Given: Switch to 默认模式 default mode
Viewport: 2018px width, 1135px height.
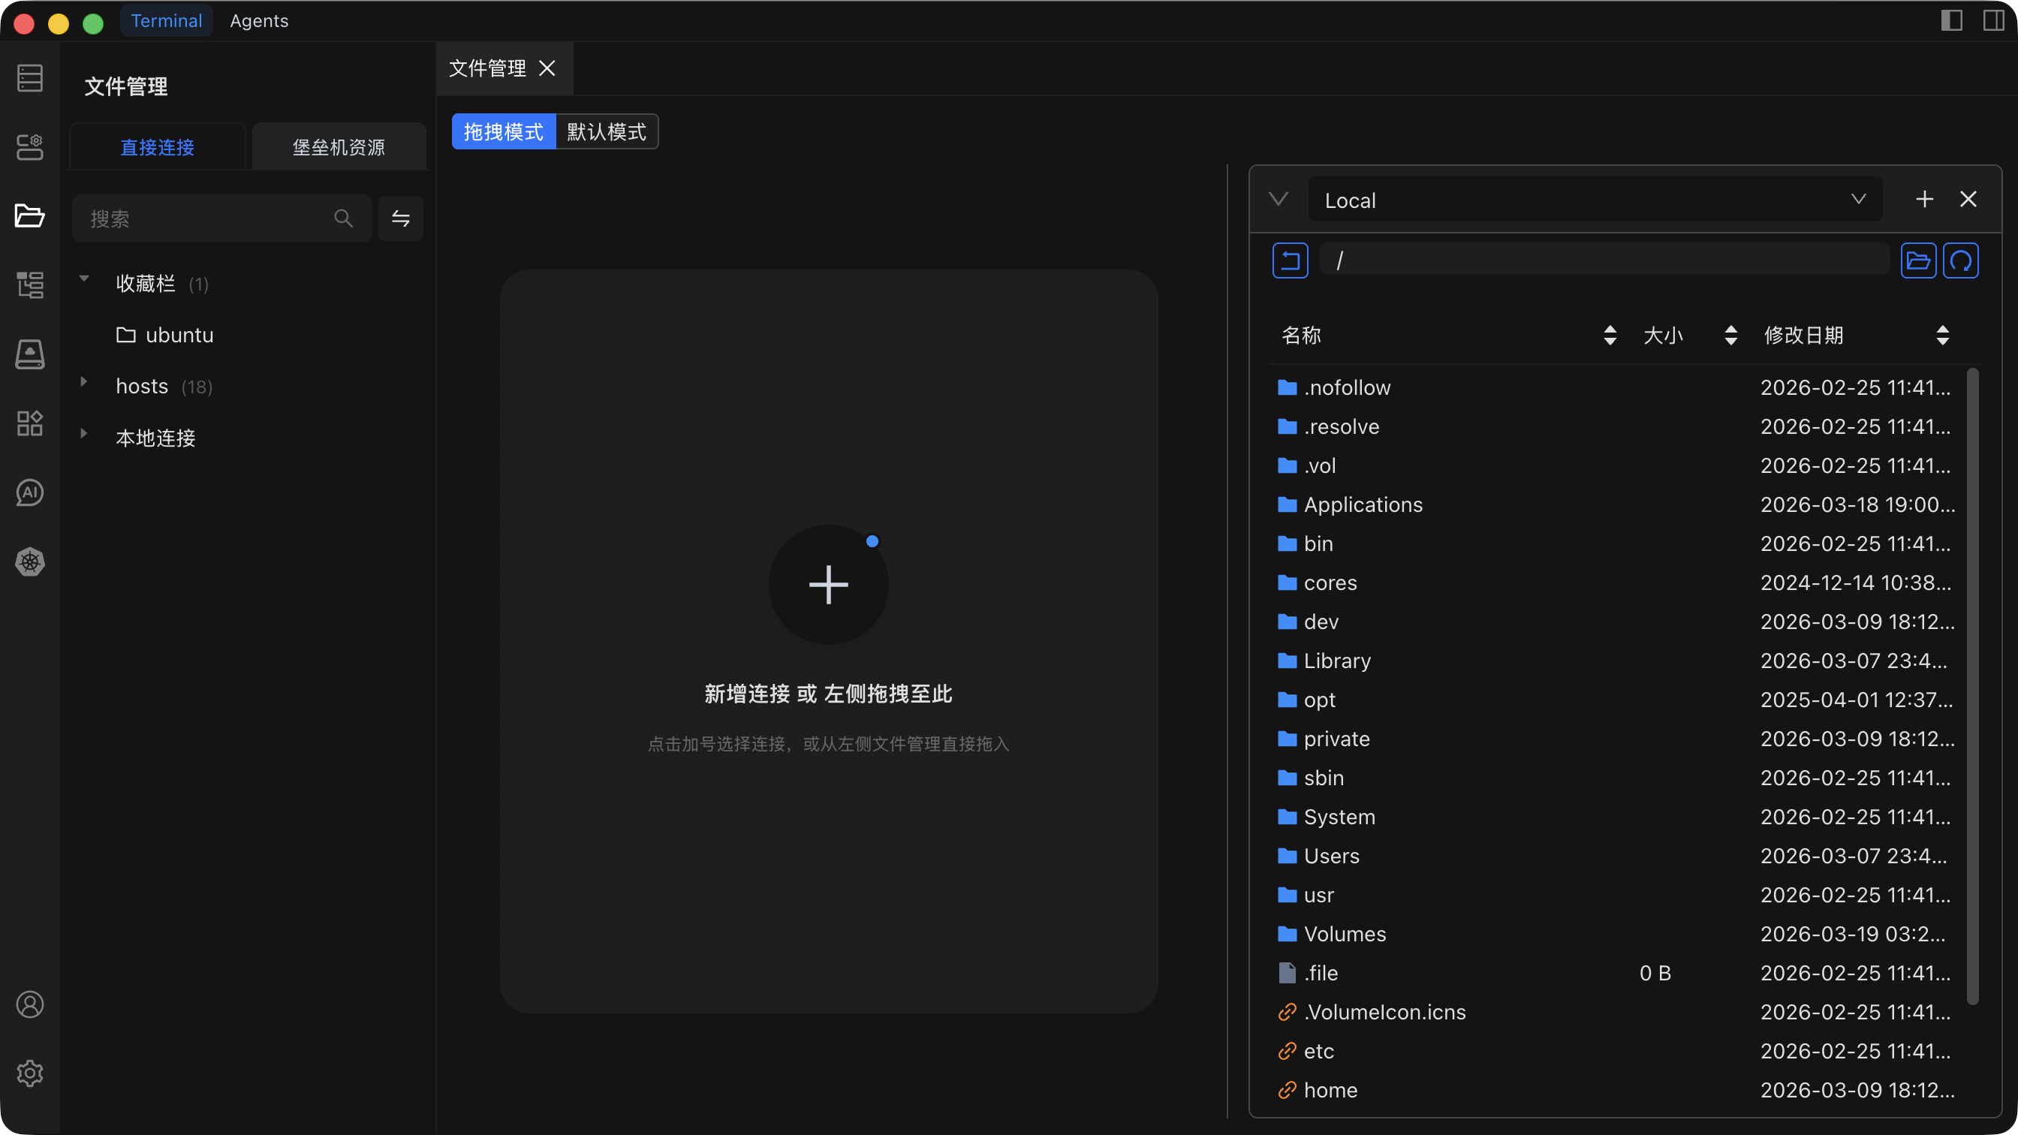Looking at the screenshot, I should pyautogui.click(x=607, y=131).
